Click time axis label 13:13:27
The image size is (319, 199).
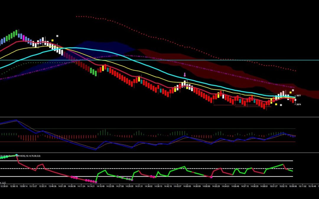[x=33, y=186]
